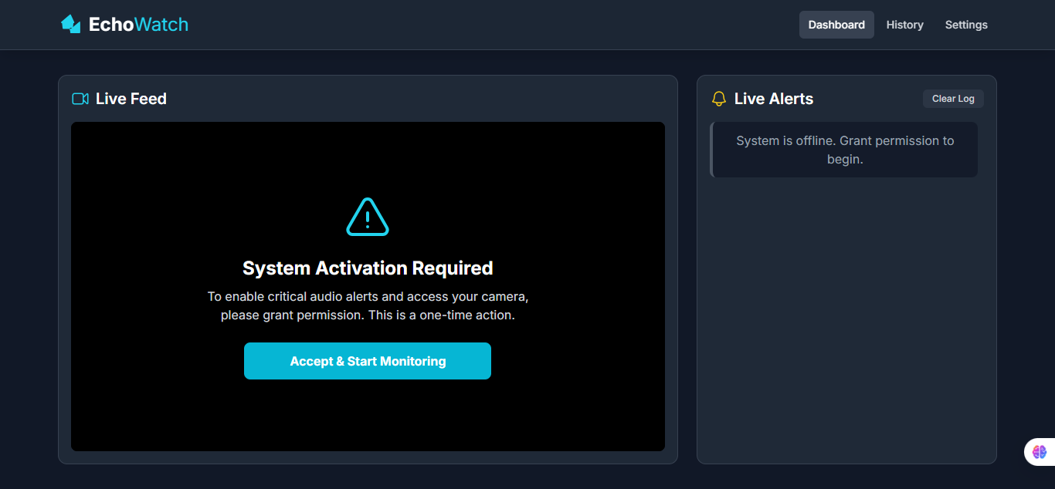
Task: Select the permission instruction text
Action: tap(368, 305)
